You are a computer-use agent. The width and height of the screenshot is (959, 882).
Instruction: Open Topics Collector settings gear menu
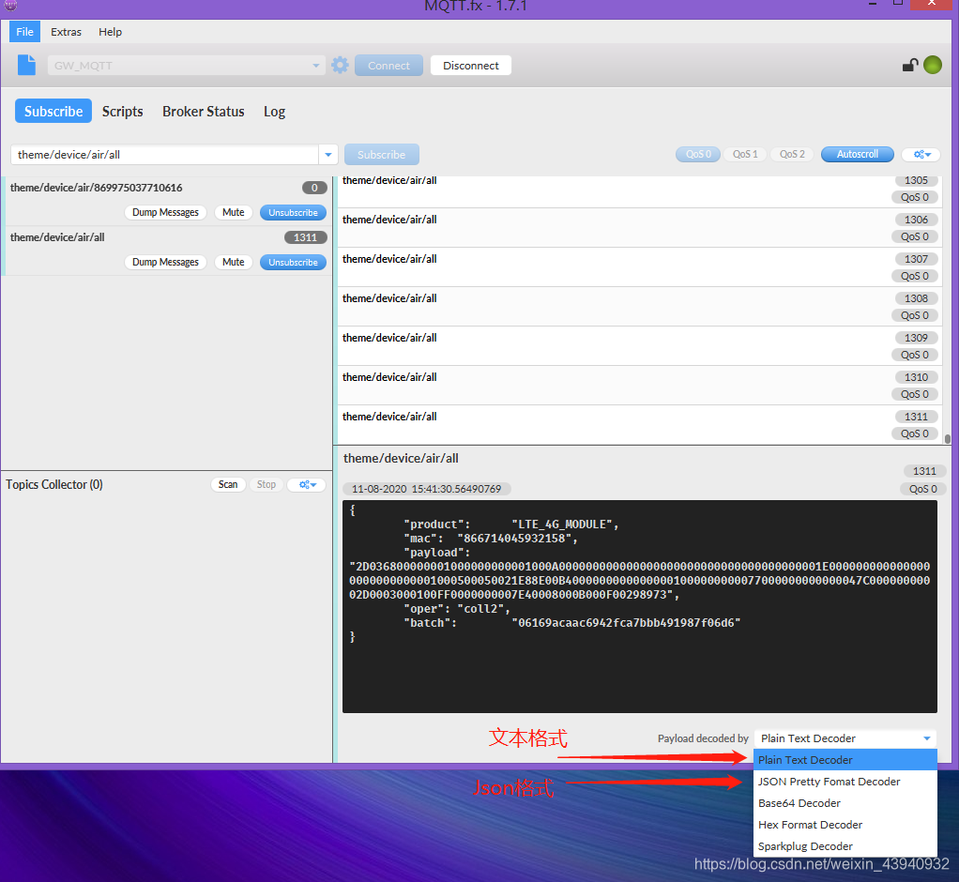[x=307, y=485]
